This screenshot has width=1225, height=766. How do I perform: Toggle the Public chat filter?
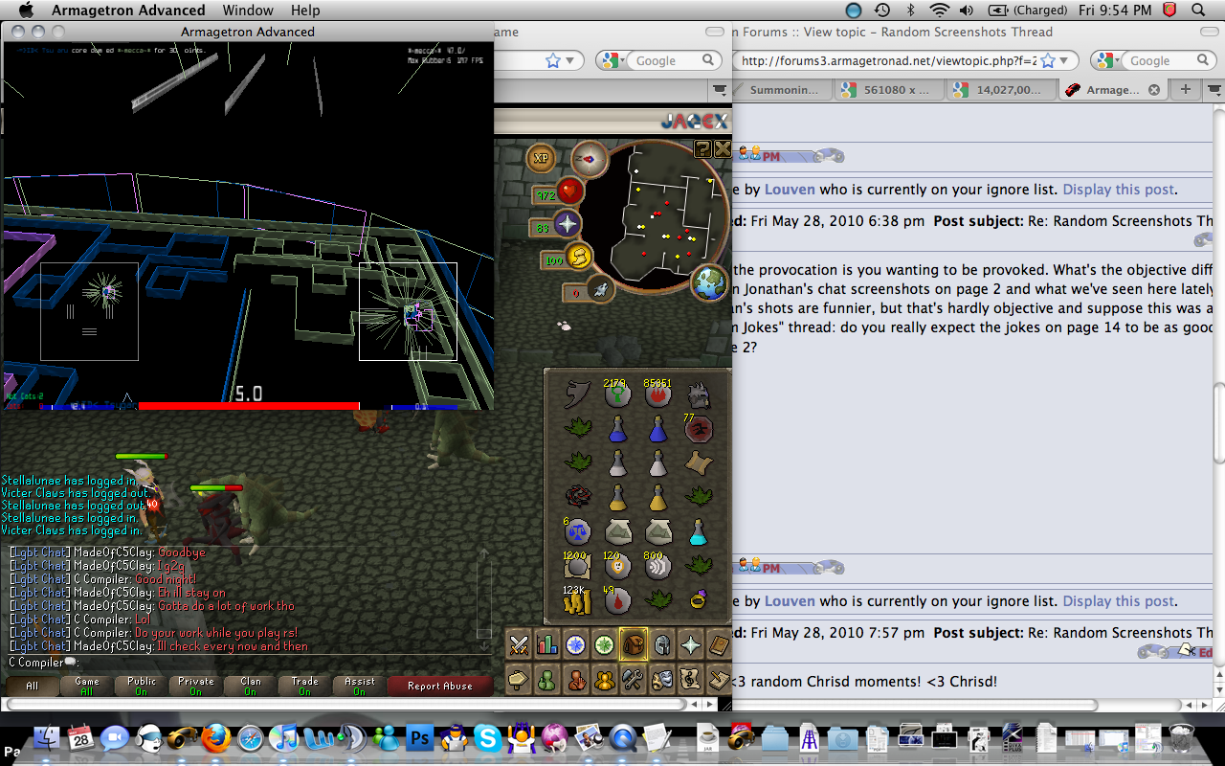coord(142,686)
